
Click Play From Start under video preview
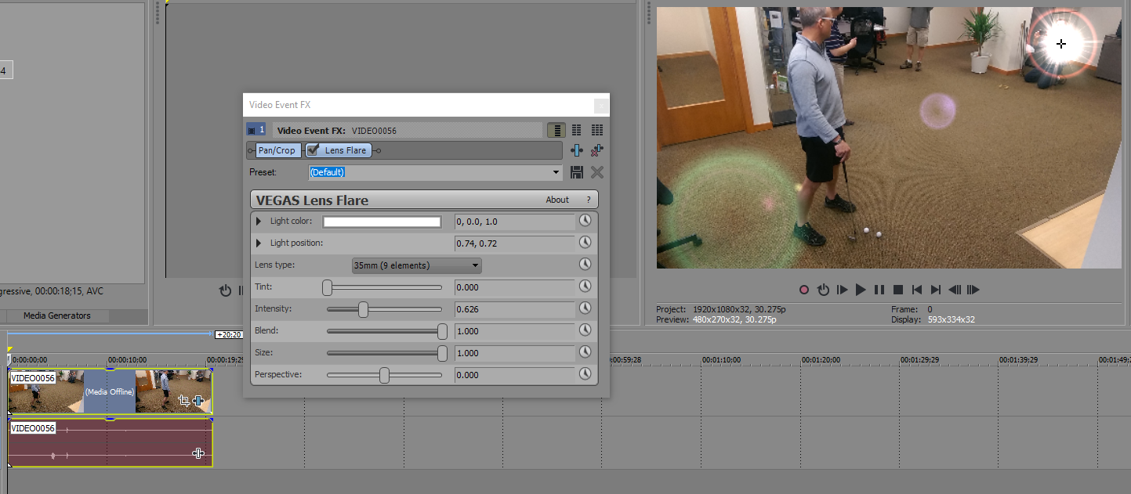click(843, 290)
